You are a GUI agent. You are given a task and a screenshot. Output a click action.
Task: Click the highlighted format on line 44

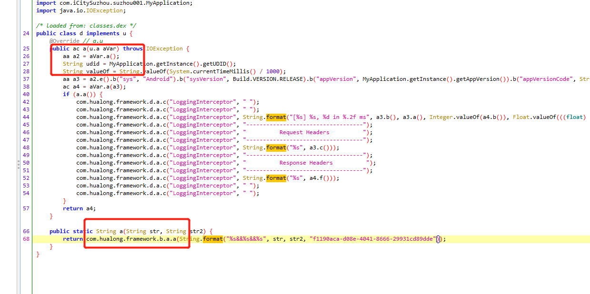pyautogui.click(x=276, y=117)
